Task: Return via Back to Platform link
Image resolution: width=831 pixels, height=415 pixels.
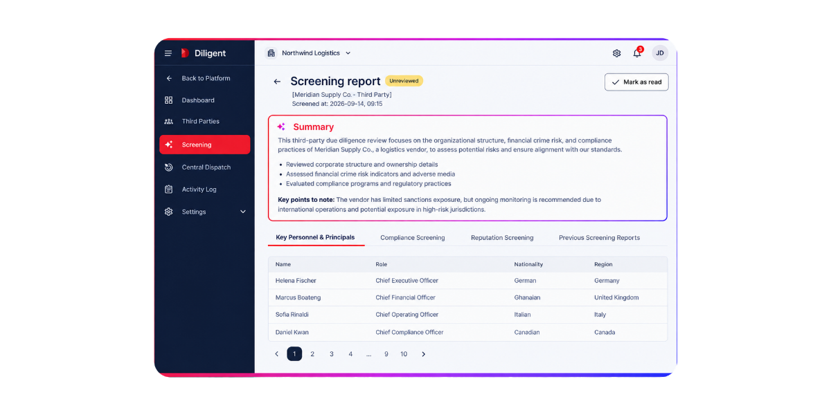Action: tap(204, 78)
